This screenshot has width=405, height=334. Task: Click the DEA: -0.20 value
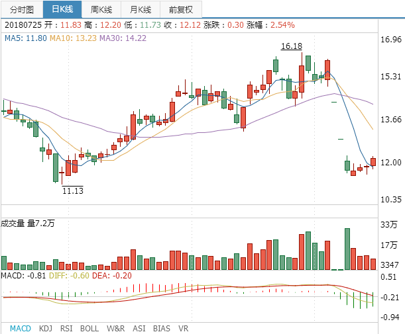[112, 276]
